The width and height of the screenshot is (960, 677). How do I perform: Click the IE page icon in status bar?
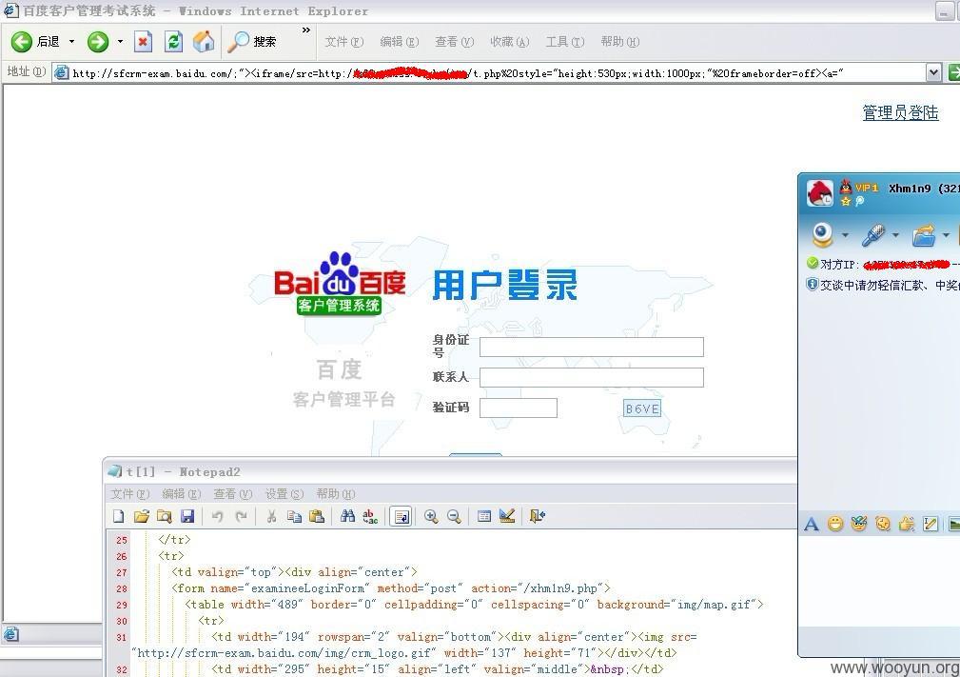(x=11, y=635)
